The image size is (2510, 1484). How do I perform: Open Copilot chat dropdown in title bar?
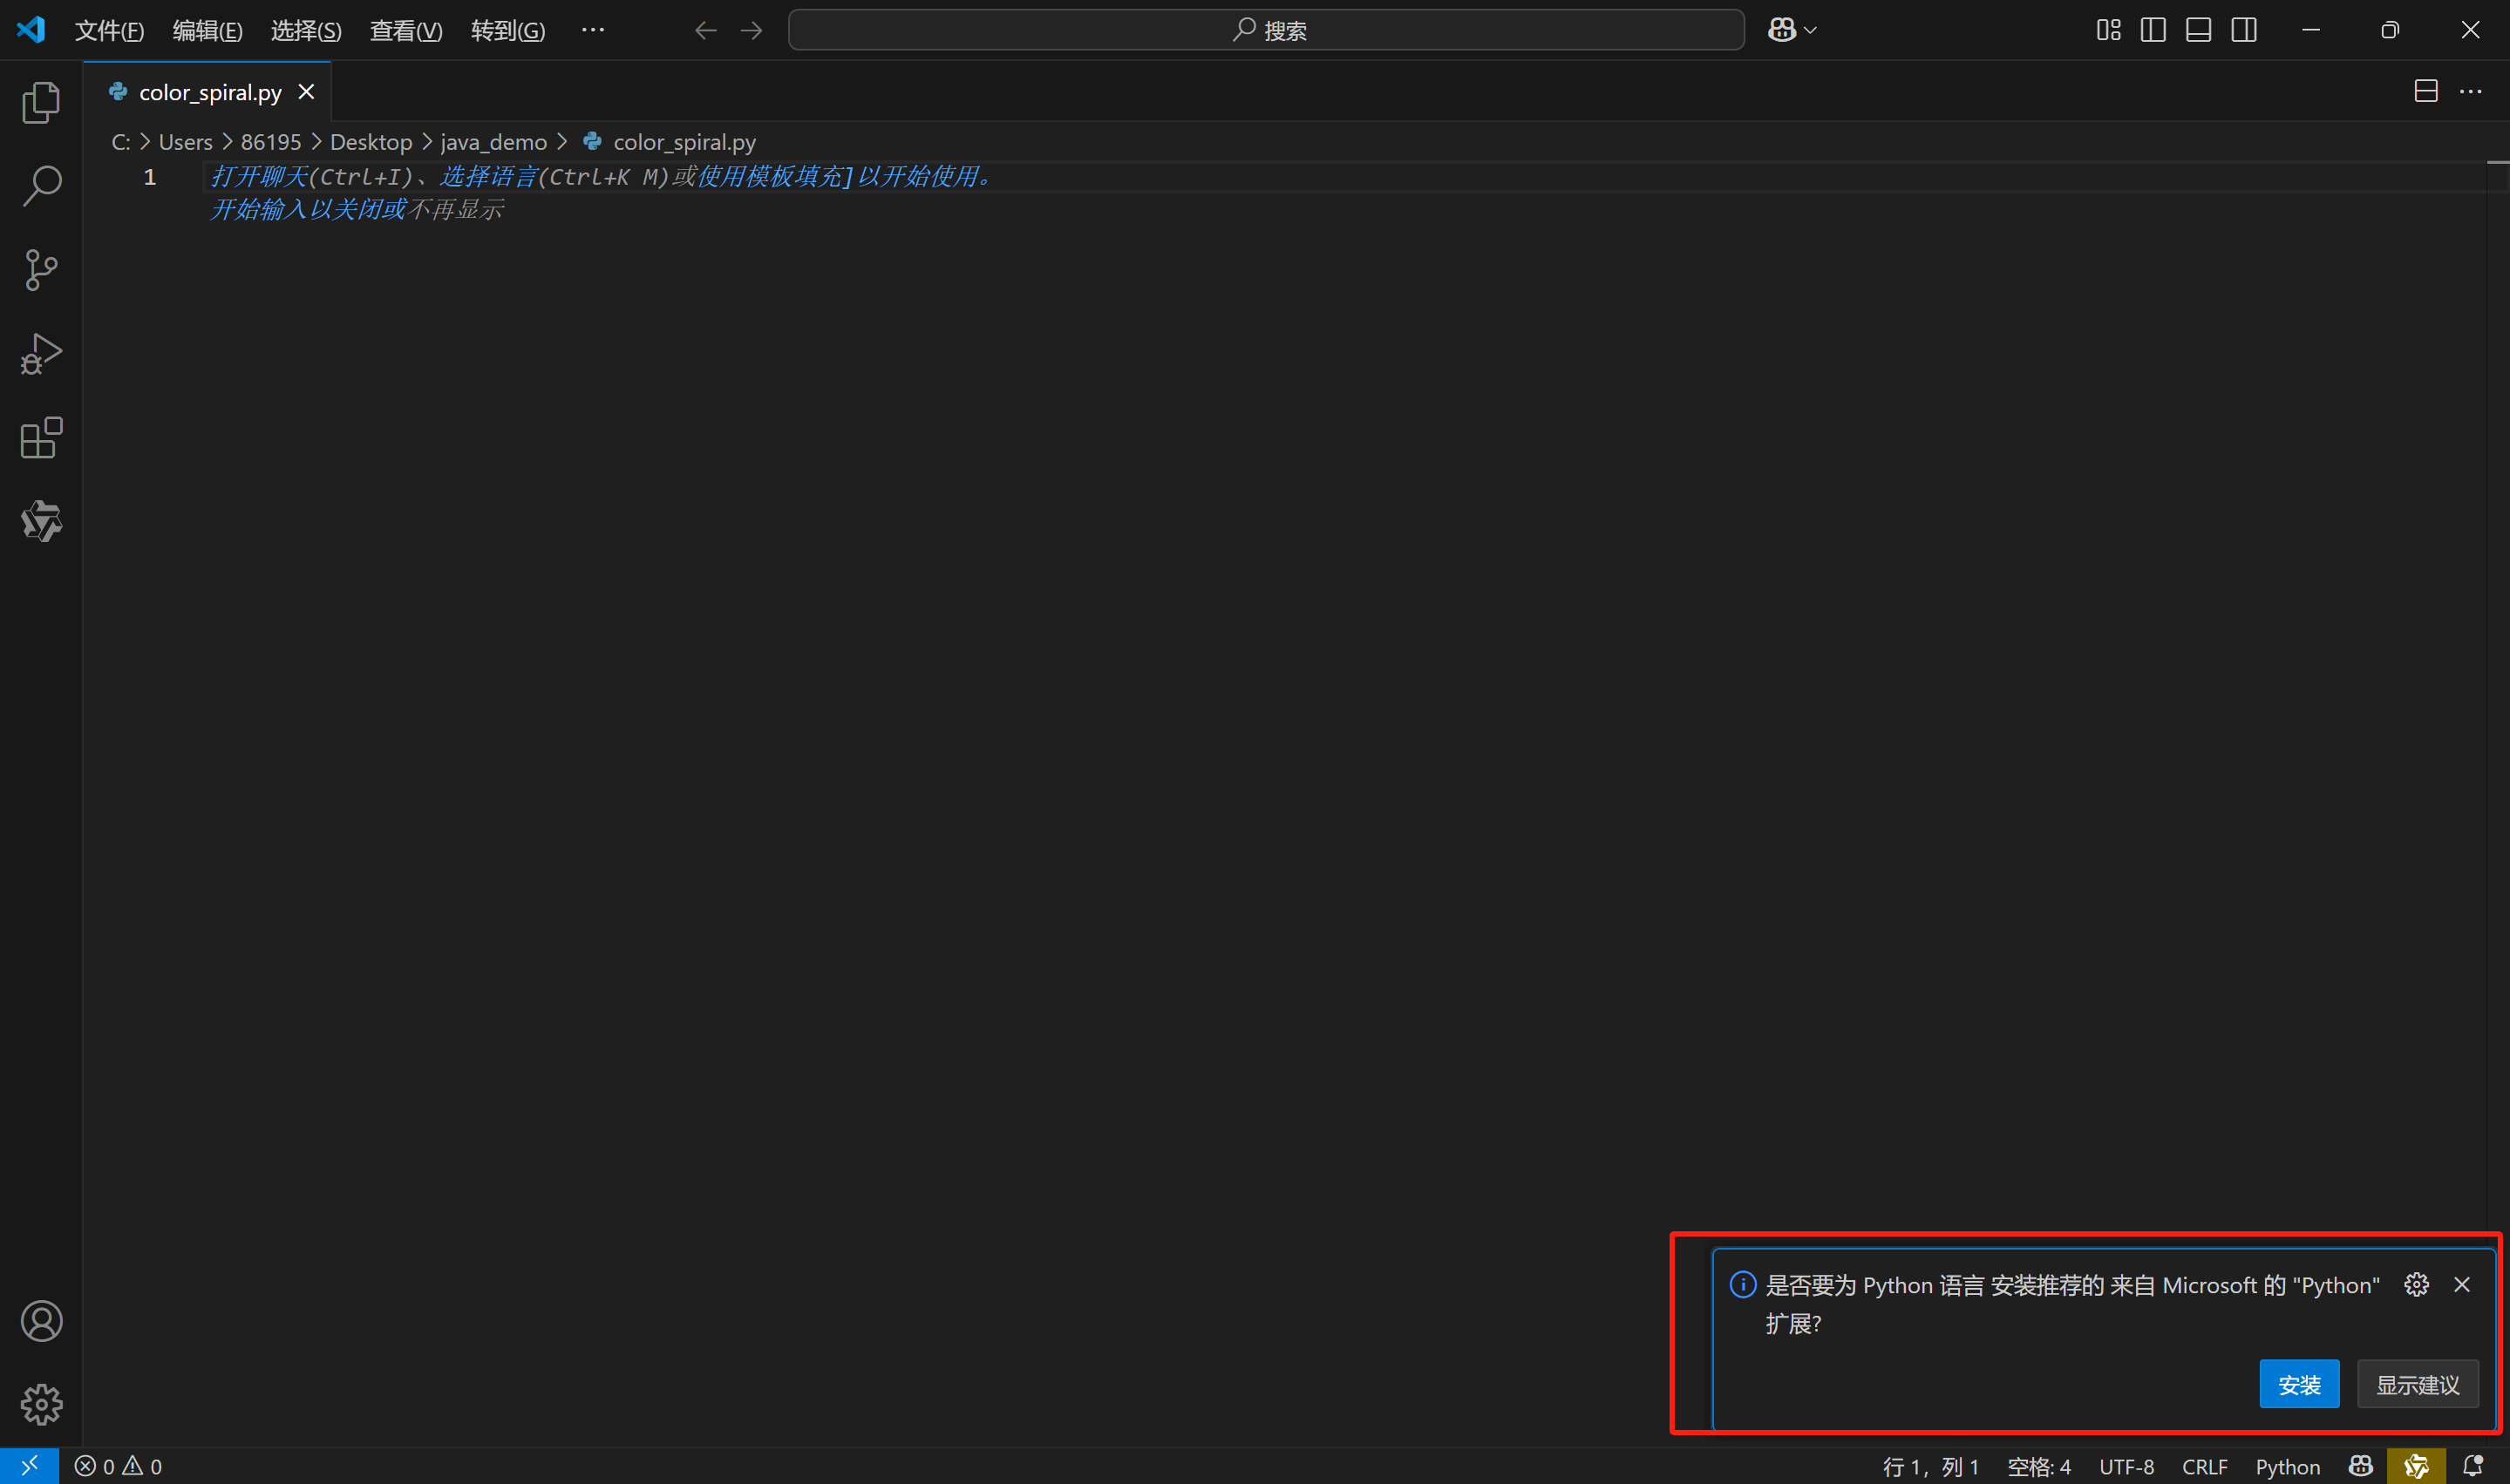pyautogui.click(x=1810, y=30)
